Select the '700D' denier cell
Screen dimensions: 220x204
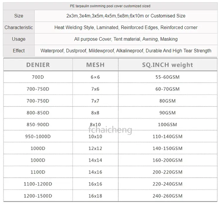[38, 77]
